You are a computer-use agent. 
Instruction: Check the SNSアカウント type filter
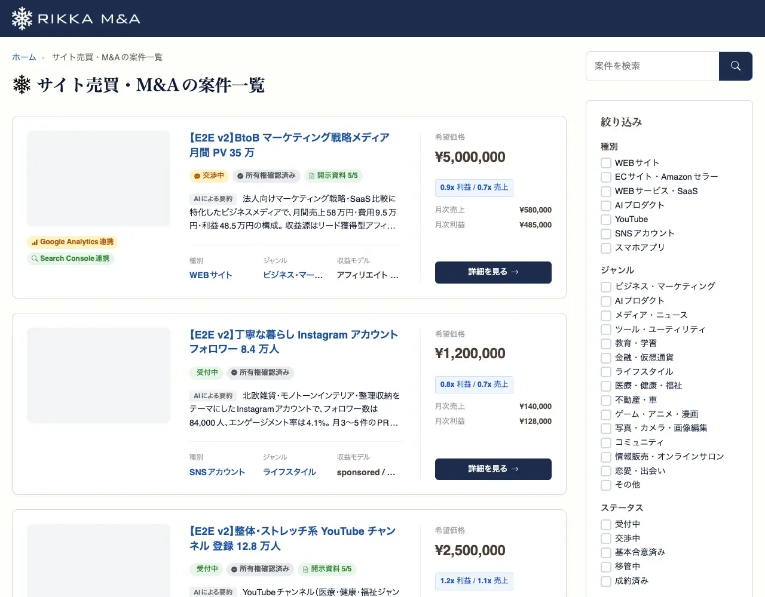606,234
